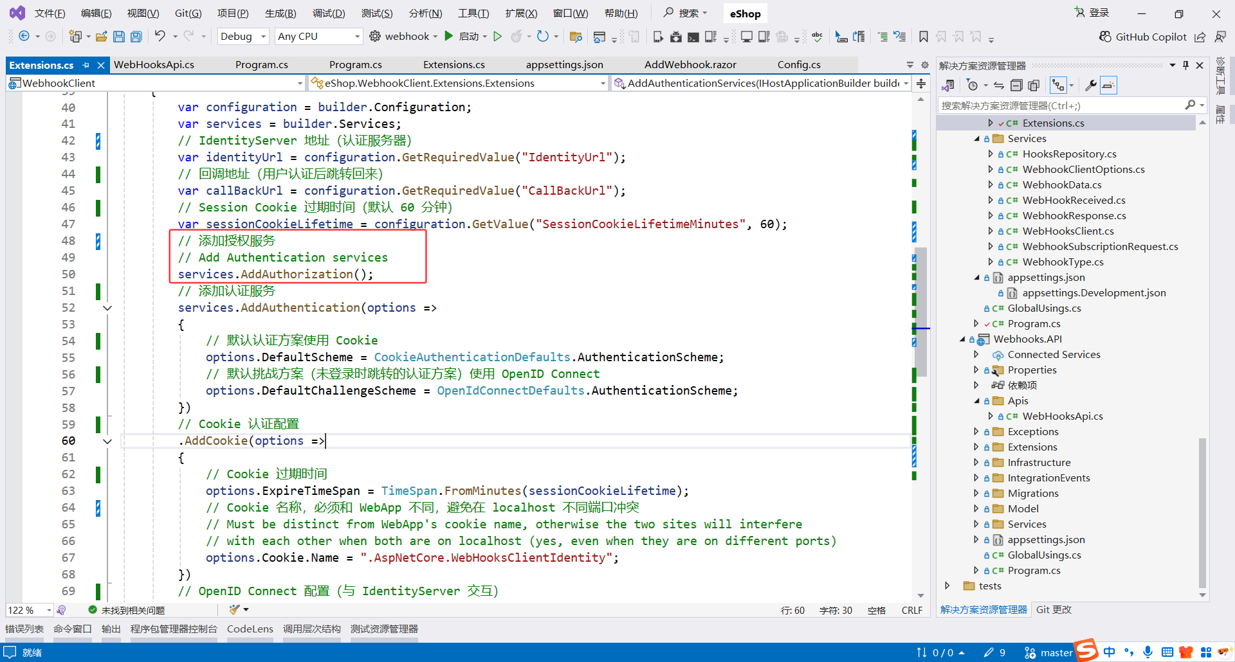Select WebHooksClient.cs in Solution Explorer
Image resolution: width=1235 pixels, height=662 pixels.
pyautogui.click(x=1068, y=231)
